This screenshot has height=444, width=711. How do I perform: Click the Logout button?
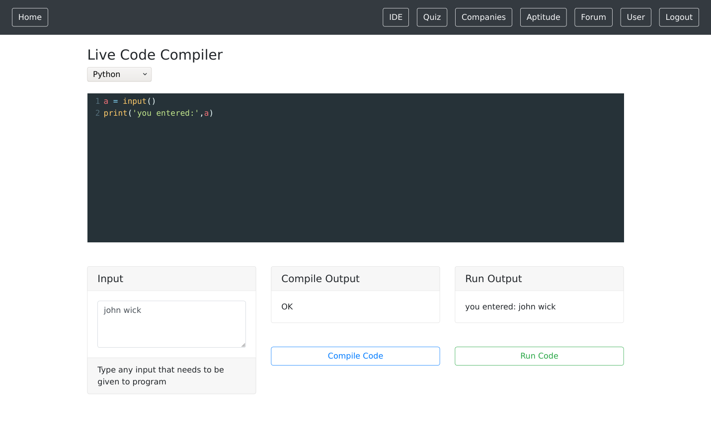tap(679, 17)
